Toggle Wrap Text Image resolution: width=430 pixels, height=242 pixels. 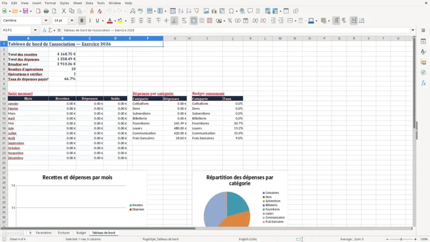184,21
